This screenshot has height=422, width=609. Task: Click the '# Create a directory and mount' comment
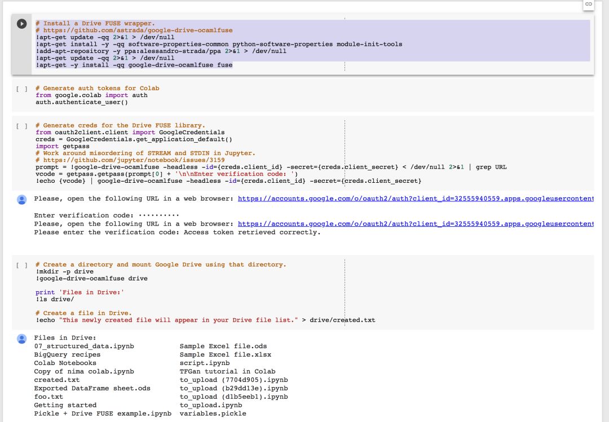[161, 265]
